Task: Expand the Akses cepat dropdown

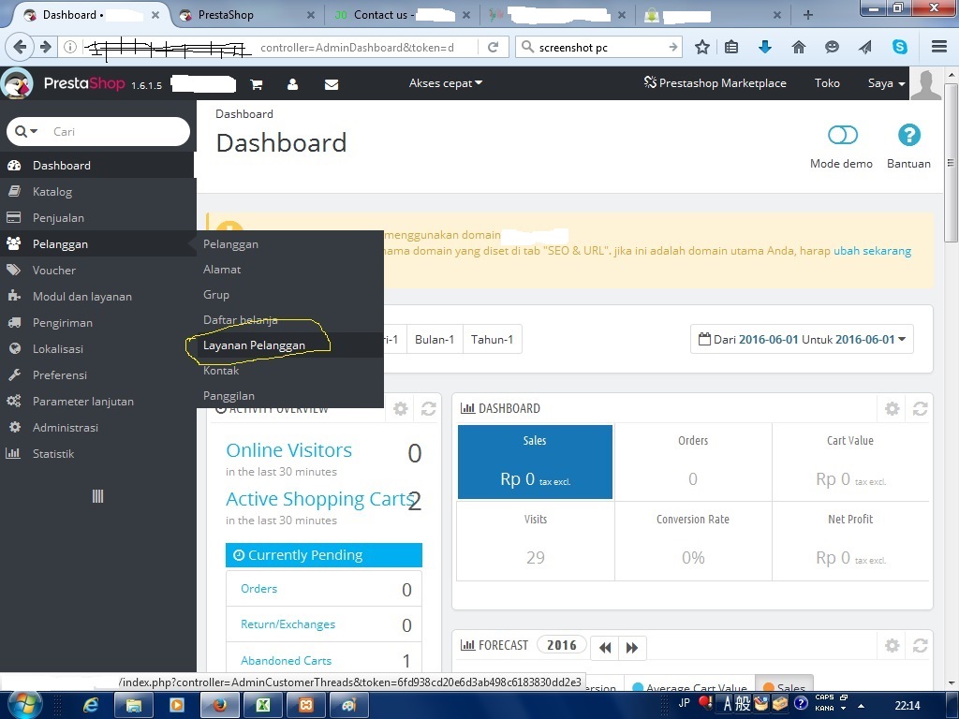Action: pos(445,83)
